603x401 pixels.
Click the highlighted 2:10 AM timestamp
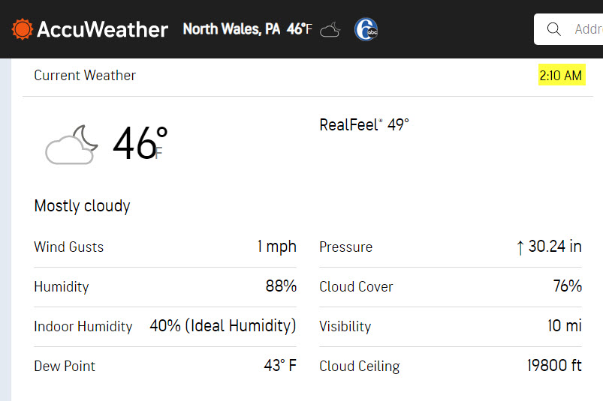pos(562,75)
